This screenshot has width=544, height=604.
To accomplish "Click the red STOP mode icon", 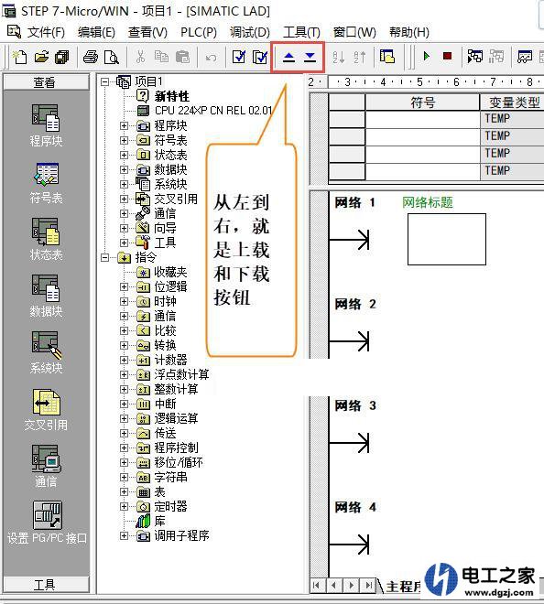I will click(447, 57).
